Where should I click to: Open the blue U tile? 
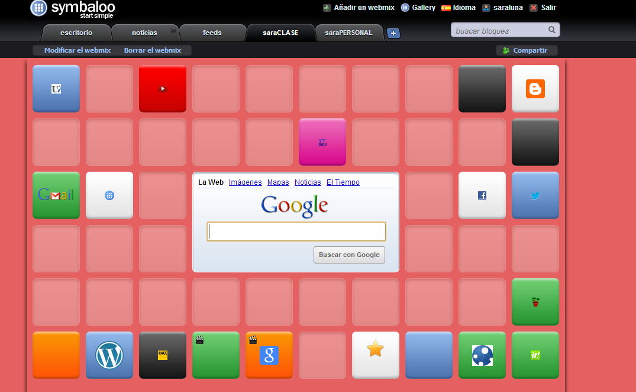click(x=56, y=88)
